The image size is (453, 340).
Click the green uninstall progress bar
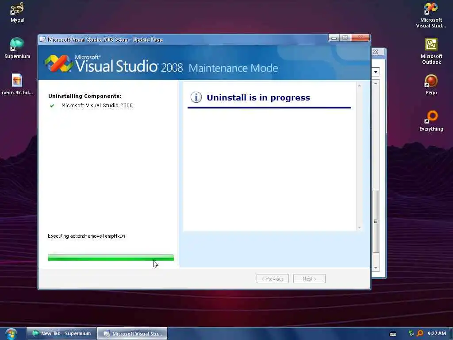(111, 258)
